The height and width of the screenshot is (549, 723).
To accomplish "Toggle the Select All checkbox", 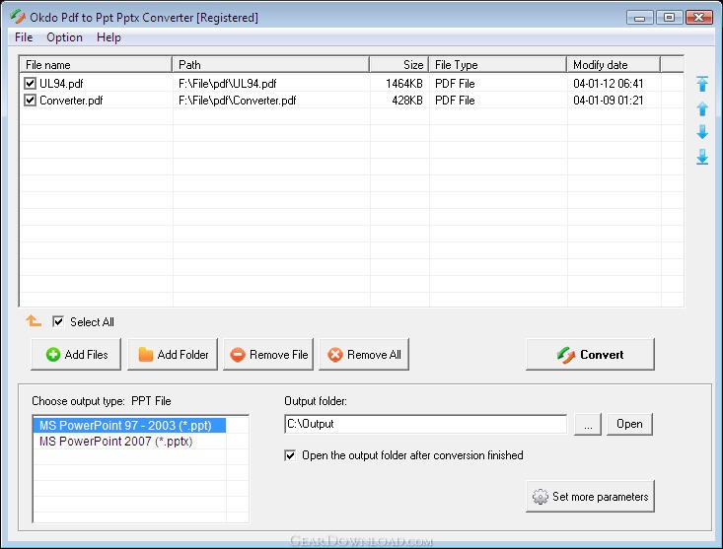I will coord(58,321).
